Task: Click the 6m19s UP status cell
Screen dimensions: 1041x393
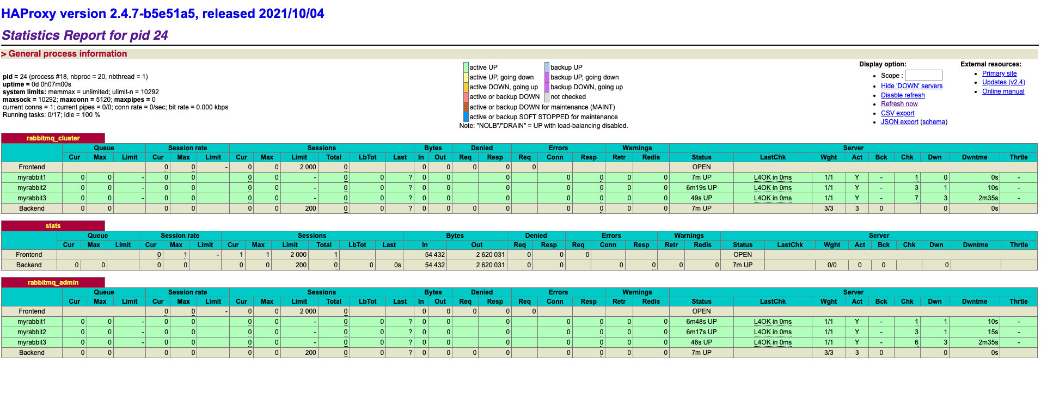Action: (x=701, y=188)
